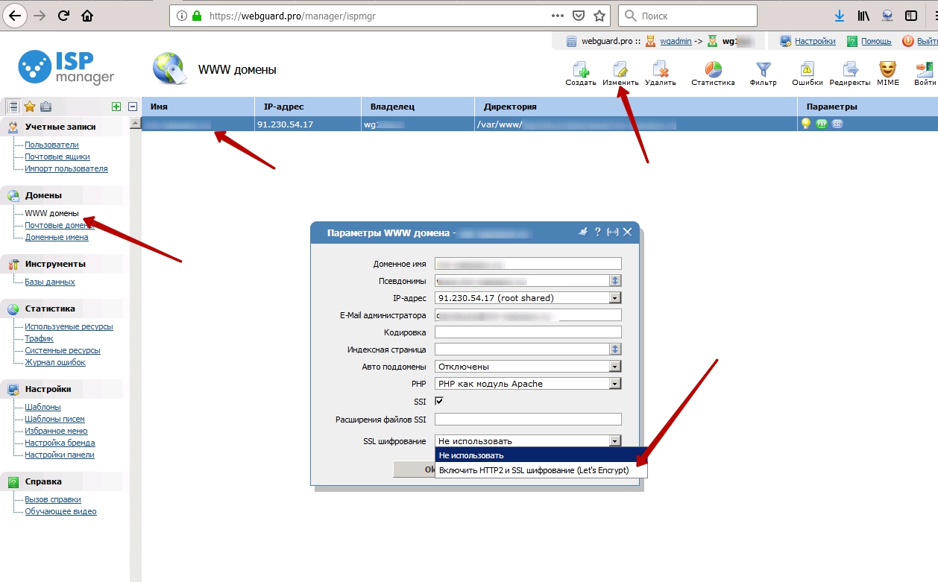Click the Firefox bookmark star icon
Screen dimensions: 938x582
pyautogui.click(x=599, y=16)
